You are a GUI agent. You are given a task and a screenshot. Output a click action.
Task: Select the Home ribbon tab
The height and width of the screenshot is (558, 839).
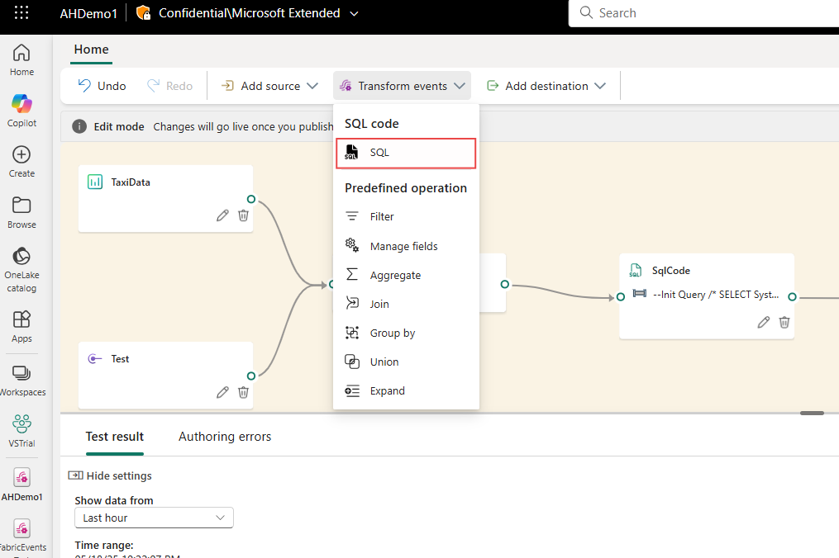[92, 50]
